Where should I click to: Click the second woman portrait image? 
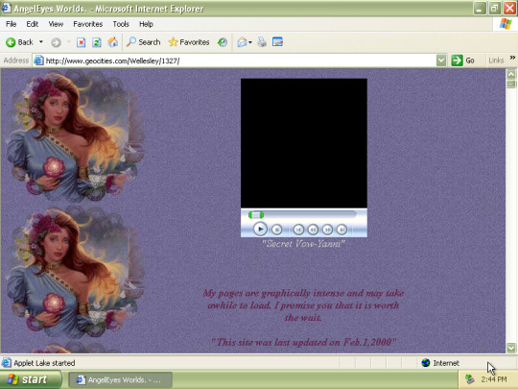[x=75, y=273]
